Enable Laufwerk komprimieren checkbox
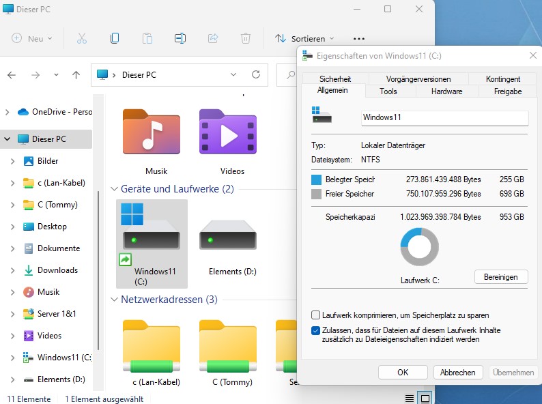This screenshot has height=404, width=542. (x=315, y=315)
